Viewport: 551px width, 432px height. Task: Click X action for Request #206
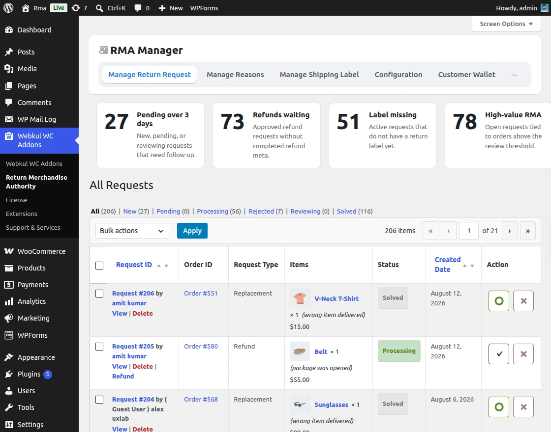[523, 301]
